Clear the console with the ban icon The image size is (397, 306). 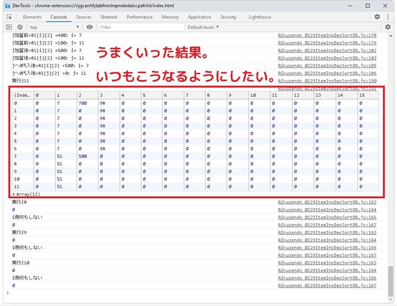[x=20, y=27]
